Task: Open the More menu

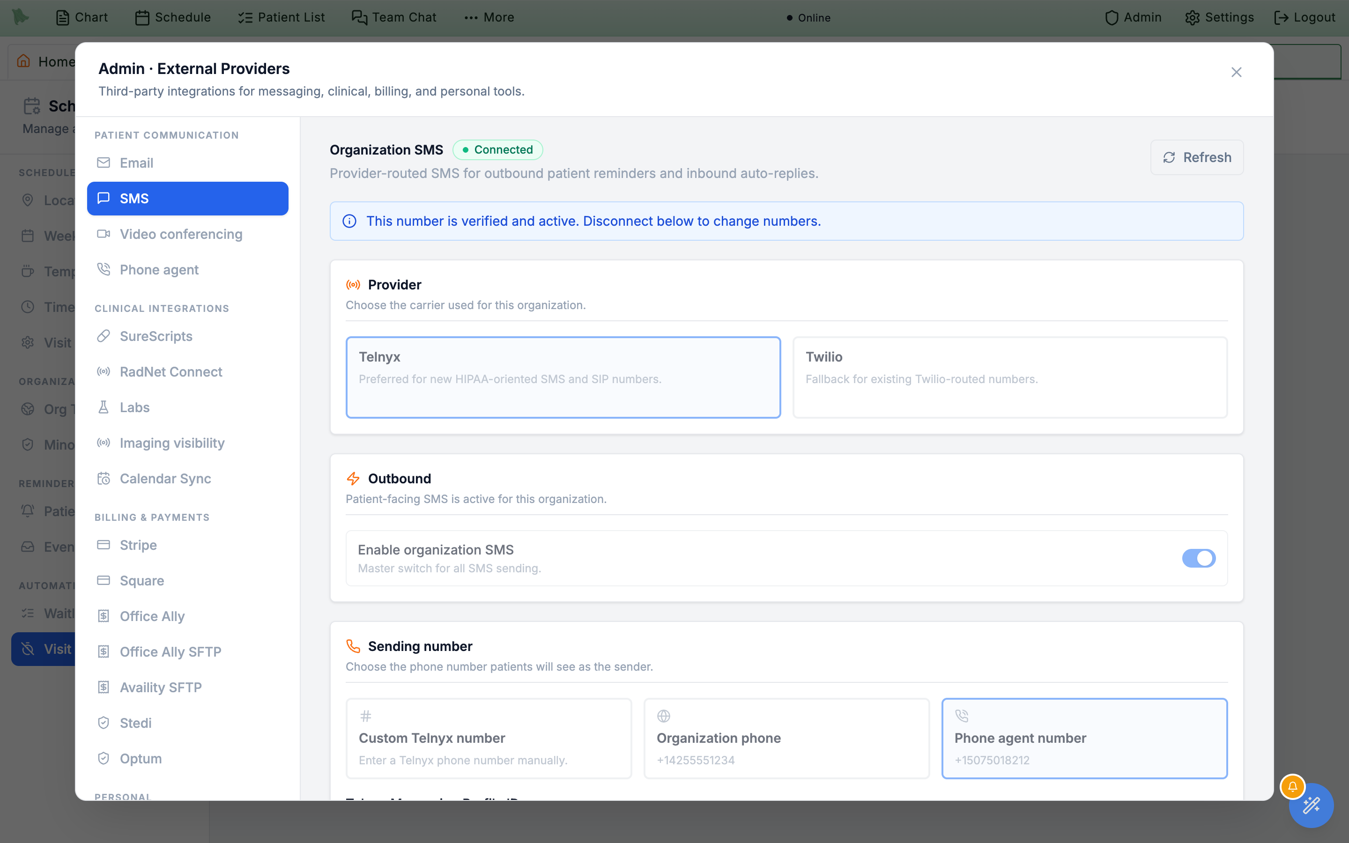Action: (x=489, y=17)
